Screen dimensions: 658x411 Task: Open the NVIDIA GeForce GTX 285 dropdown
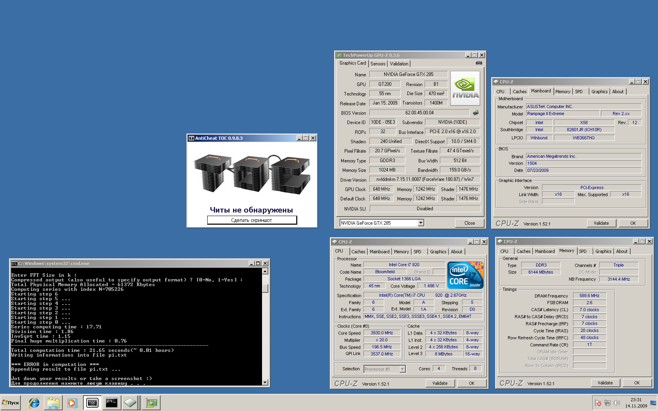point(421,223)
